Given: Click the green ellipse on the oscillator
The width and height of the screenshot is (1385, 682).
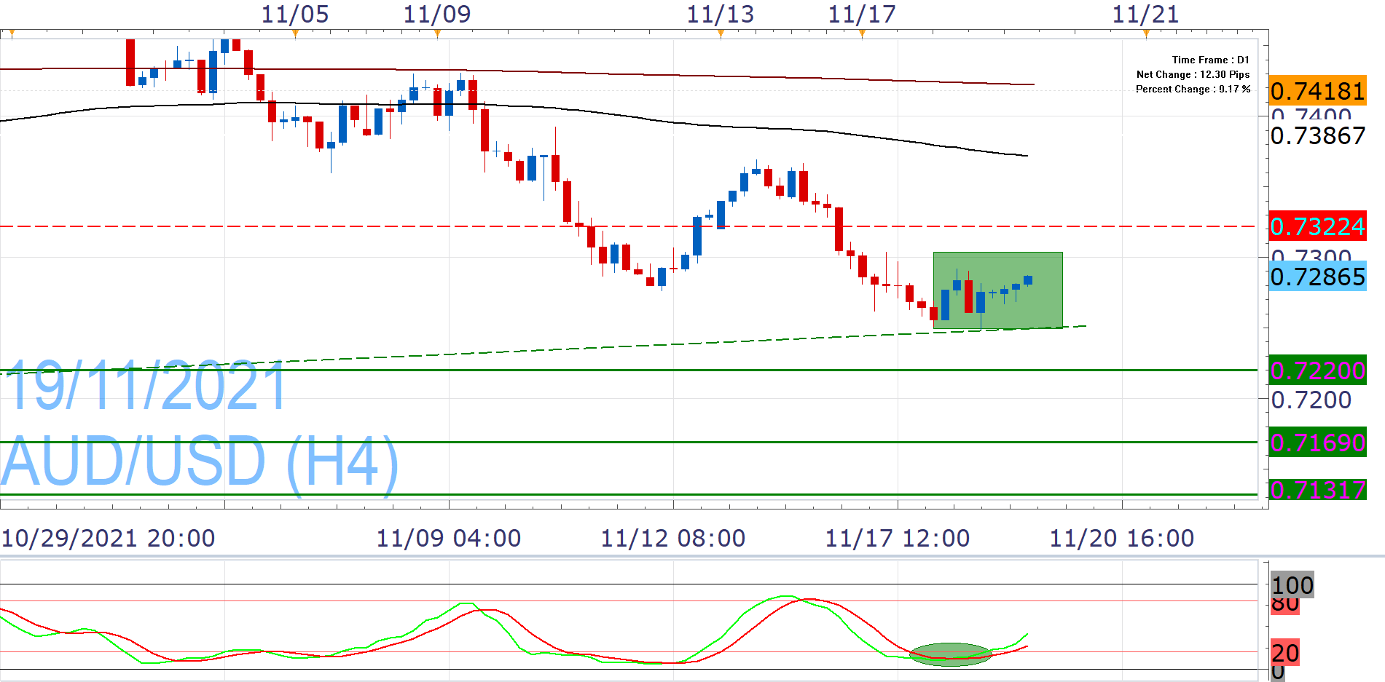Looking at the screenshot, I should 951,654.
